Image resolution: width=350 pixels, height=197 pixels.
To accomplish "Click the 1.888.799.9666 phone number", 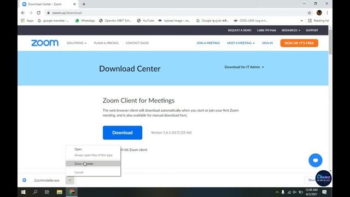I will coord(266,30).
